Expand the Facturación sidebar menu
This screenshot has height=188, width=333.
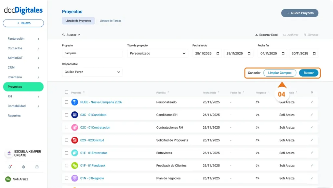tap(23, 39)
